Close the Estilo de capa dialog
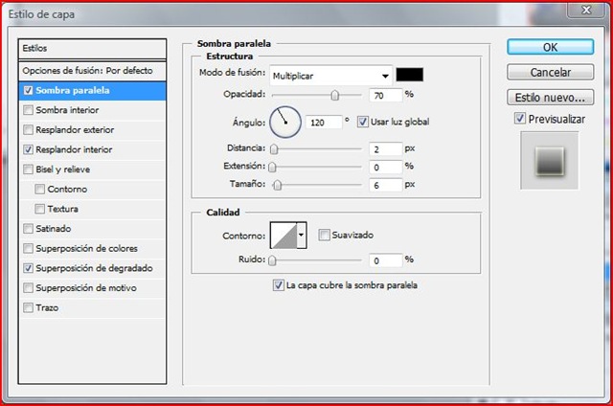The image size is (613, 406). point(585,10)
